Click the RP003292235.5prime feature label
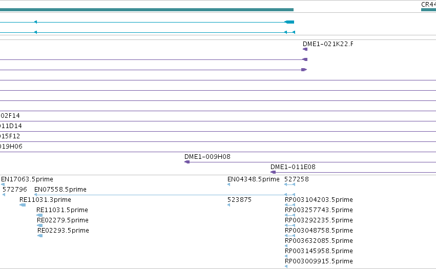 [319, 220]
